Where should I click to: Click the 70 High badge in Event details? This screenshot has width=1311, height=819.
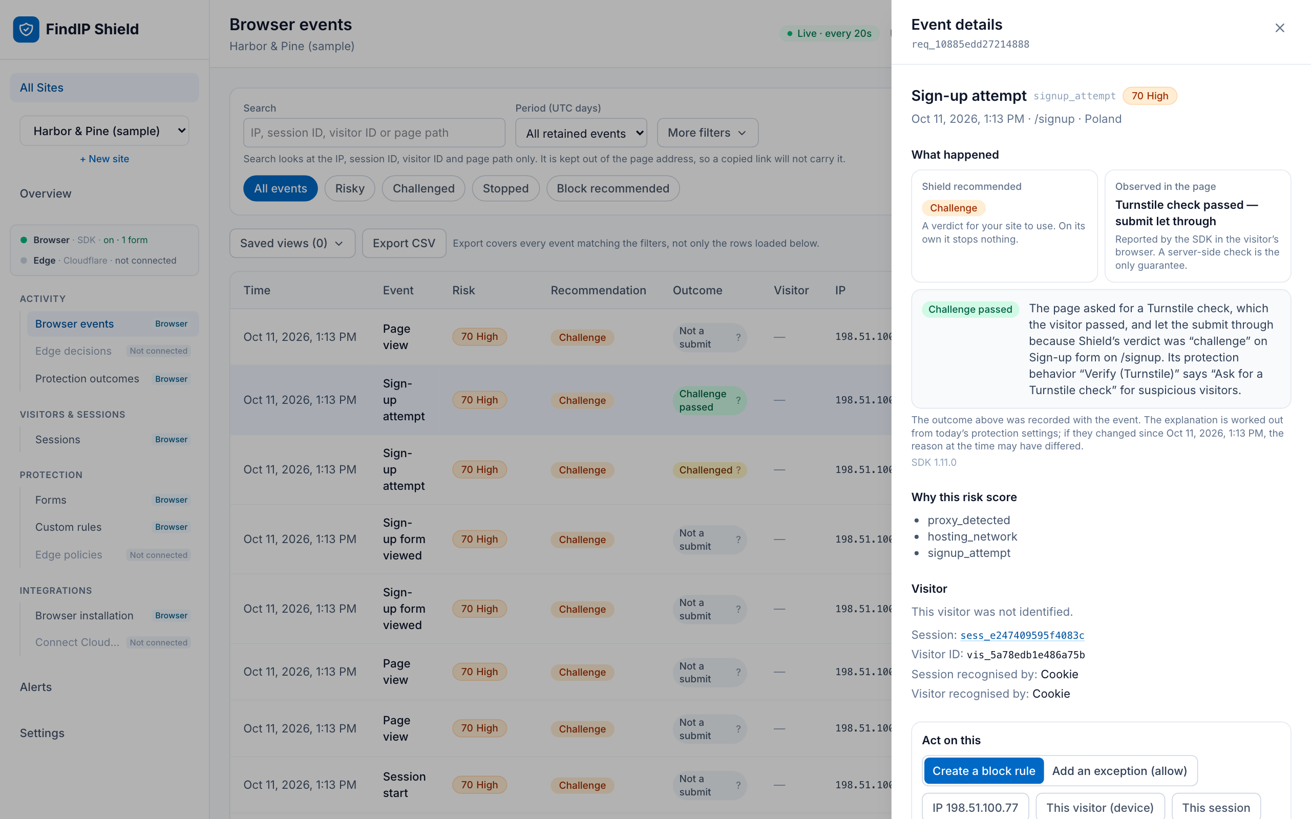[x=1150, y=96]
